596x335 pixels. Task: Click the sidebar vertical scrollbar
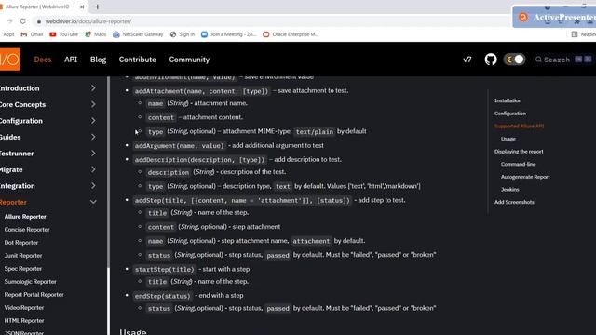coord(108,171)
